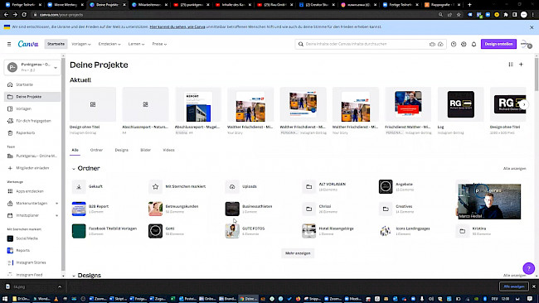539x303 pixels.
Task: Select the Alle tab
Action: [75, 150]
